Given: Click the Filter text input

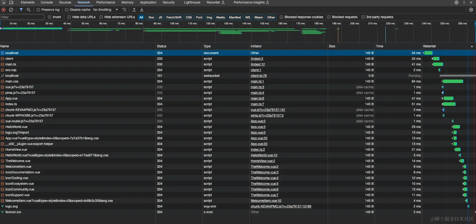Looking at the screenshot, I should (x=22, y=17).
